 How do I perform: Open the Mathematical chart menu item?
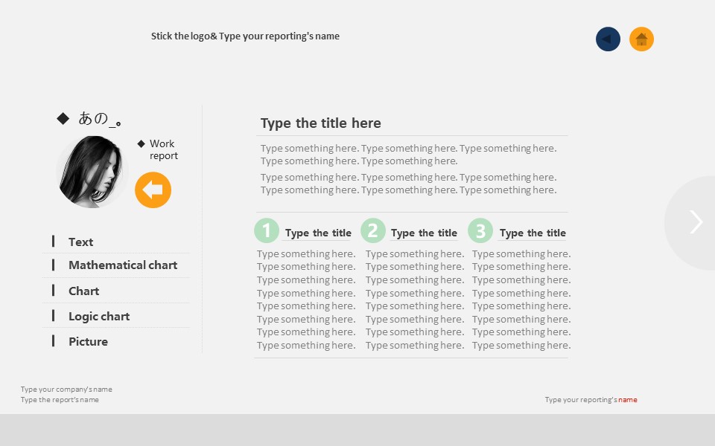coord(122,265)
